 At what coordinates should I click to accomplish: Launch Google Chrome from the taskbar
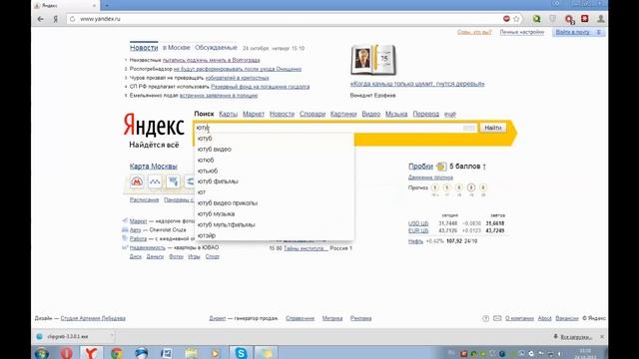[x=117, y=353]
